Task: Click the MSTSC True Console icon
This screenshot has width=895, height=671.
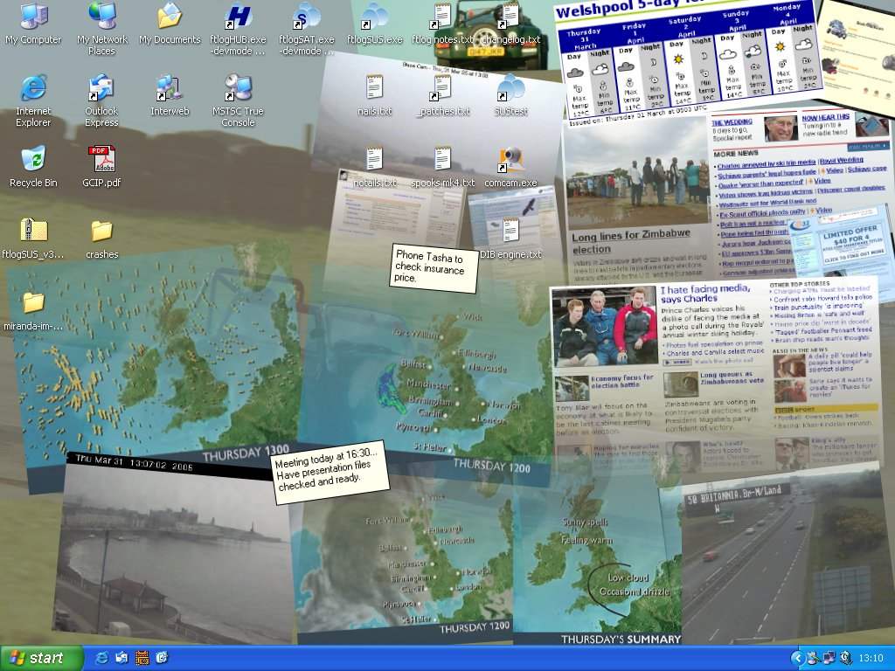Action: click(x=238, y=88)
